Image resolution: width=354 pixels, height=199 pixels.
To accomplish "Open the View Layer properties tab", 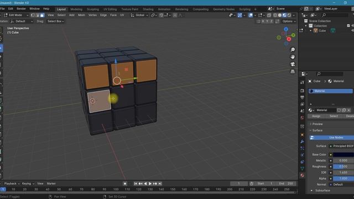I will (302, 104).
